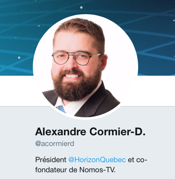Click the word Président in the bio
Image resolution: width=175 pixels, height=179 pixels.
tap(51, 159)
